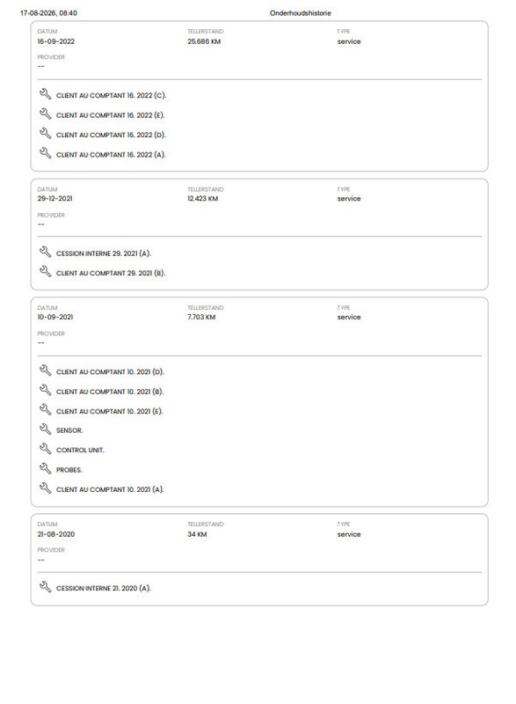Click the 7.703 KM odometer reading

click(201, 317)
